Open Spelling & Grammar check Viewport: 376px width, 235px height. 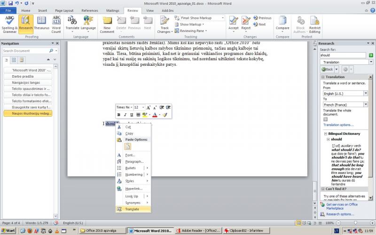[x=9, y=24]
